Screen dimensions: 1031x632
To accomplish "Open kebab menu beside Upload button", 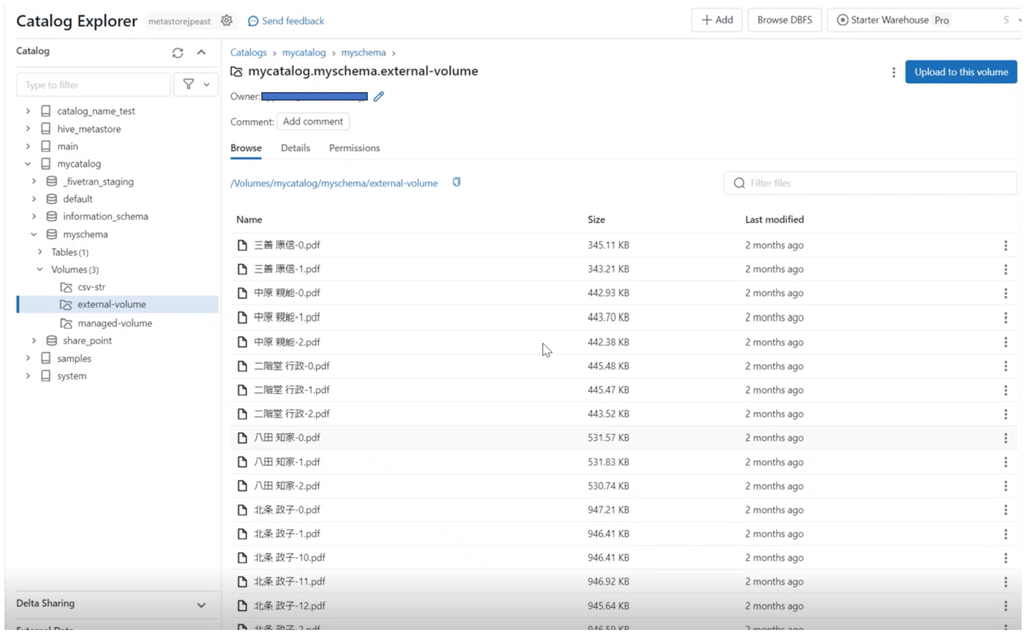I will click(893, 73).
